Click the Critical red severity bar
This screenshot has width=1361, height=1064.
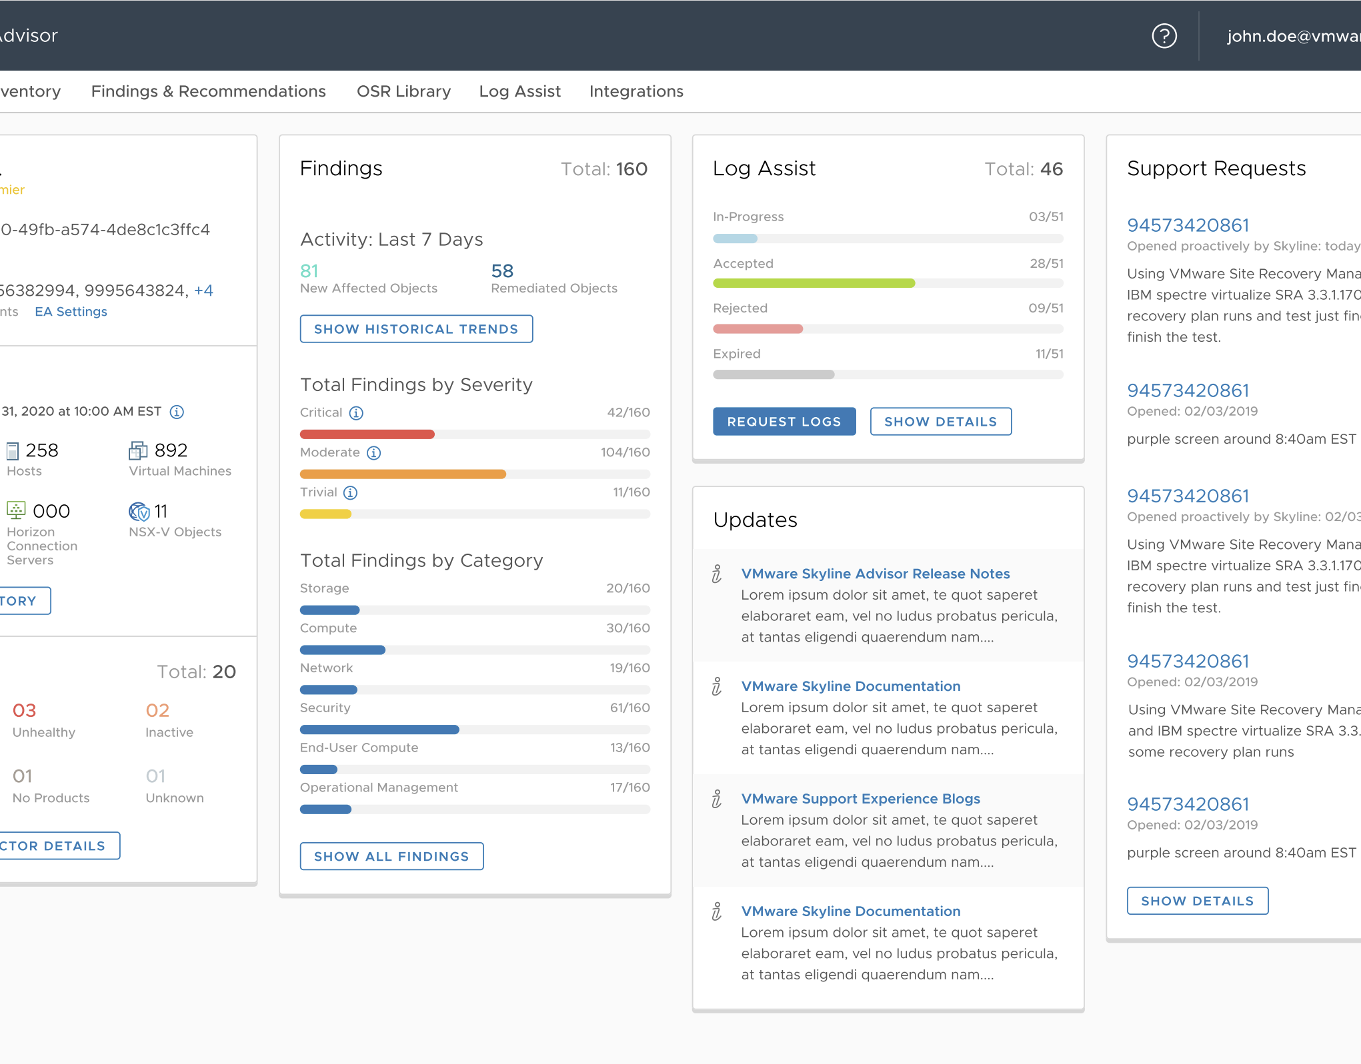coord(367,434)
